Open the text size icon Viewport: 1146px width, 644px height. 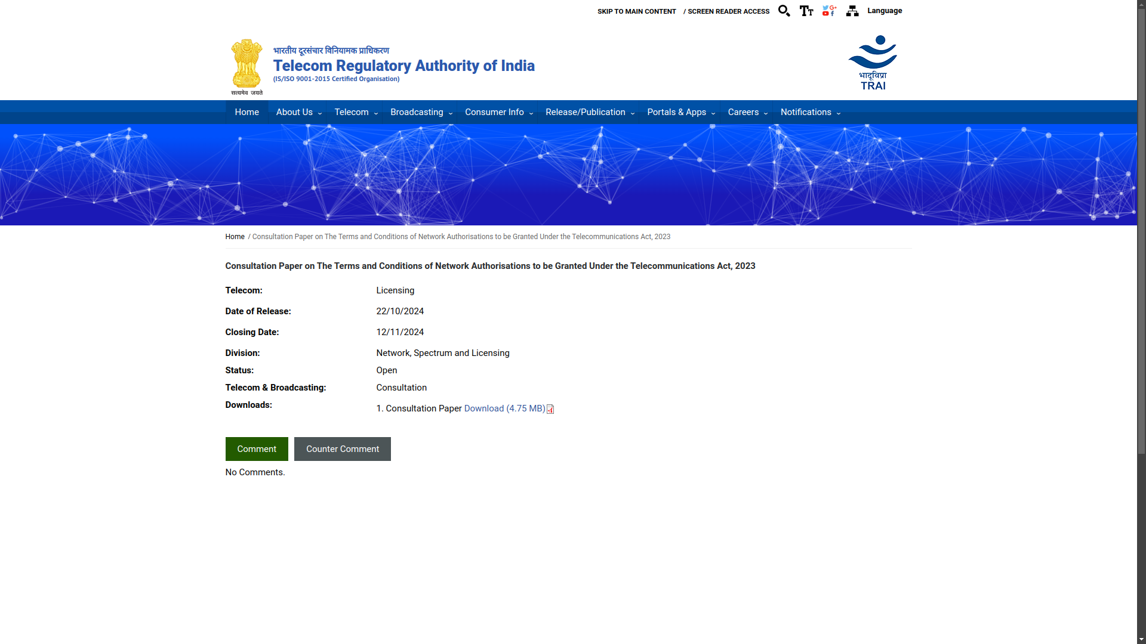806,11
